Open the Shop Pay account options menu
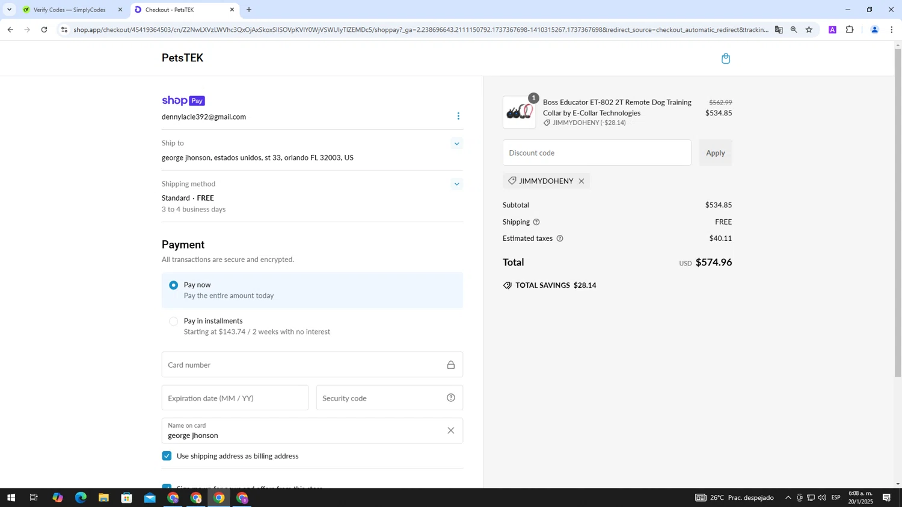The height and width of the screenshot is (507, 902). point(458,117)
